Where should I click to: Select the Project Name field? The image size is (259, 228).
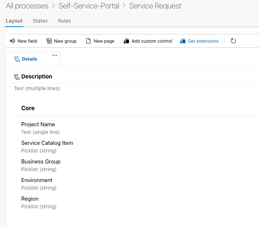pyautogui.click(x=38, y=124)
